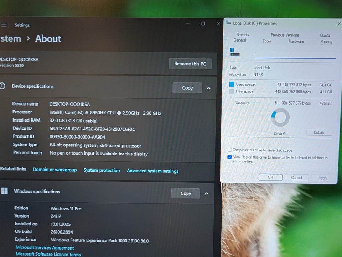Switch to the Hardware tab

click(x=296, y=41)
